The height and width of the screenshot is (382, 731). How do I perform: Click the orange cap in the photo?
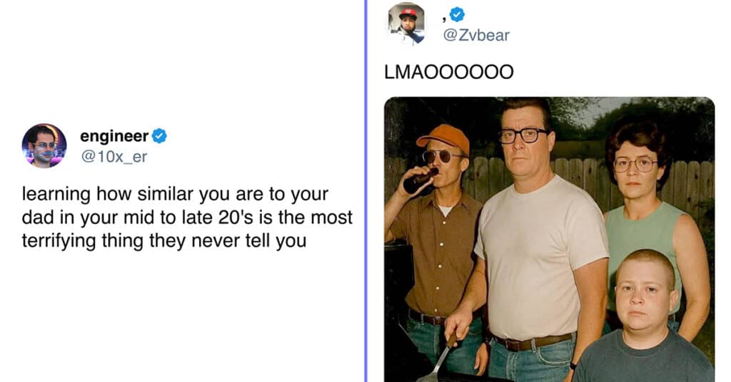443,138
